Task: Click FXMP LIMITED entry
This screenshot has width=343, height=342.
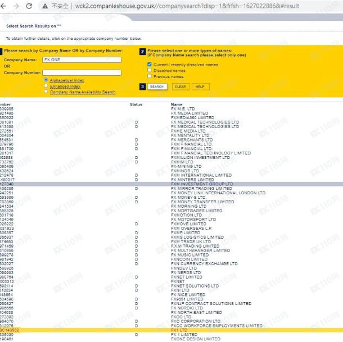Action: pyautogui.click(x=186, y=233)
